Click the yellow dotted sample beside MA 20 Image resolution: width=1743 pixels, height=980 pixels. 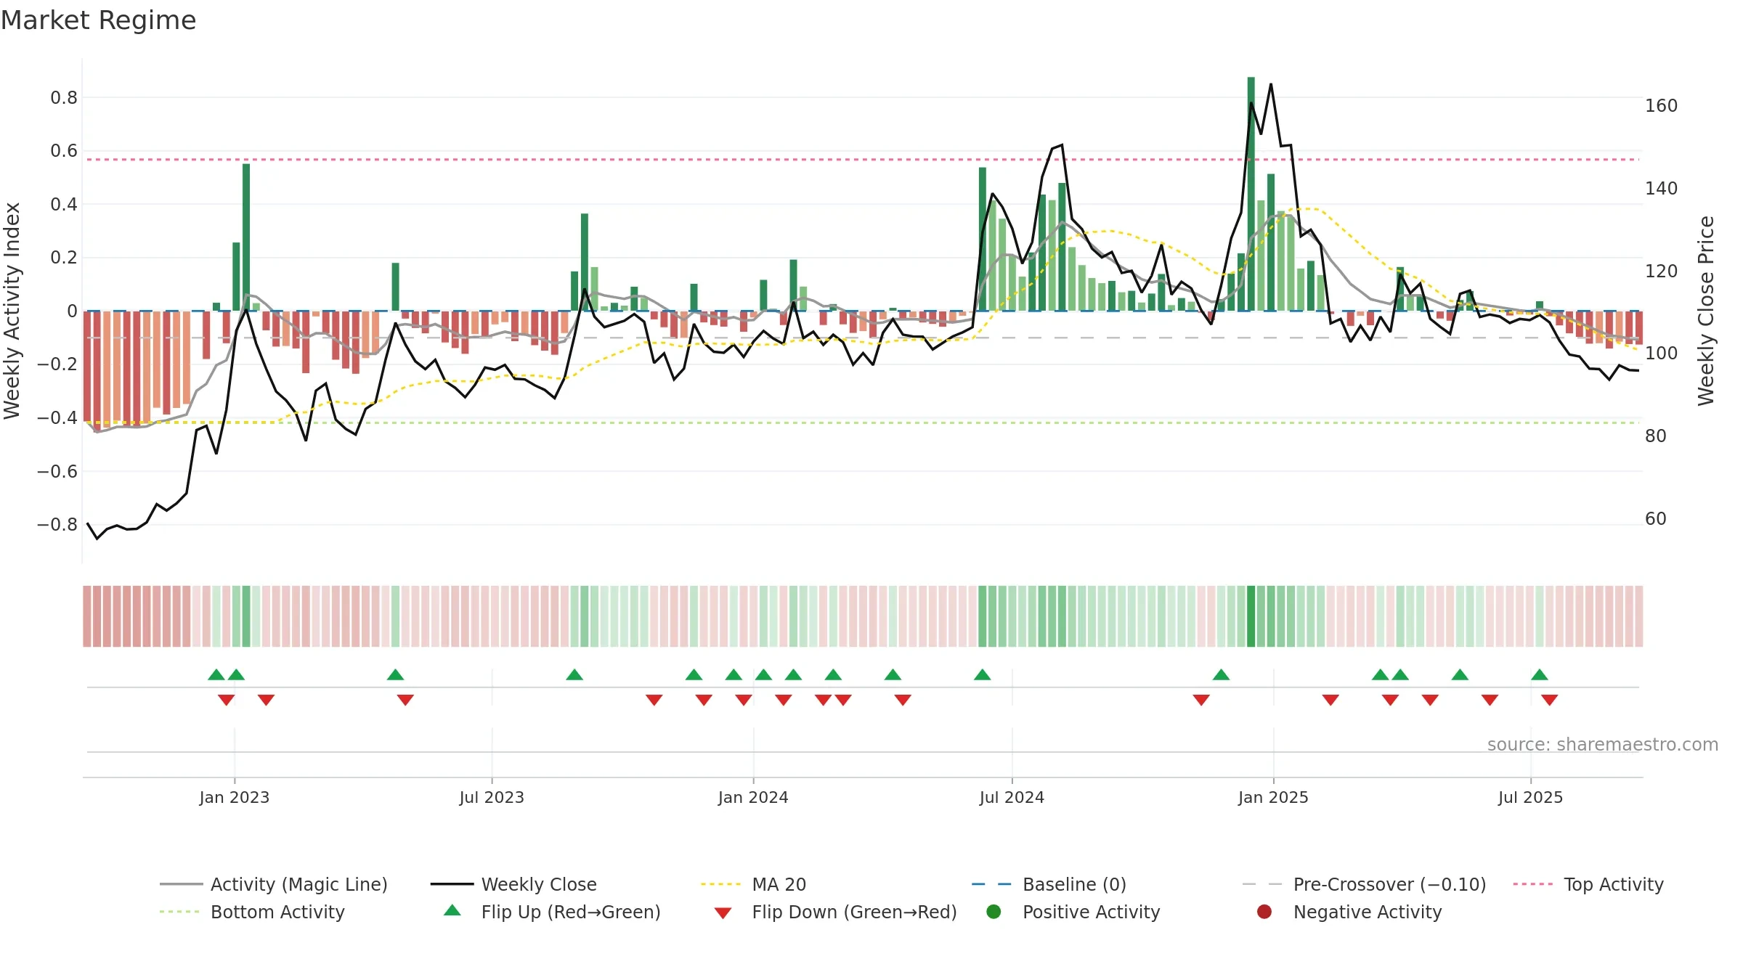coord(722,884)
